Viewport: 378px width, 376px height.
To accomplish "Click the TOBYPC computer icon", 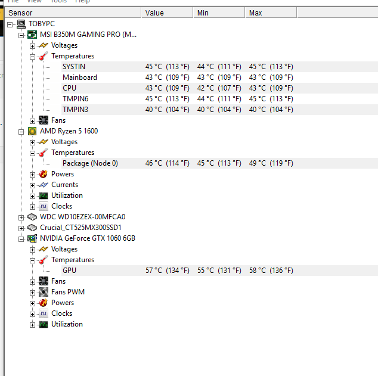I will pyautogui.click(x=21, y=24).
